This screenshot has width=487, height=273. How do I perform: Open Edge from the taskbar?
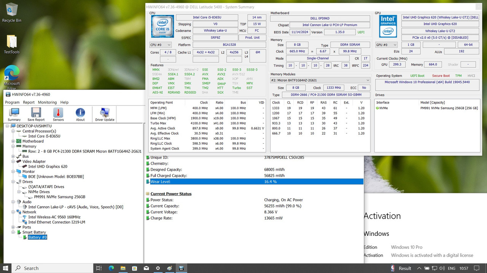coord(111,268)
